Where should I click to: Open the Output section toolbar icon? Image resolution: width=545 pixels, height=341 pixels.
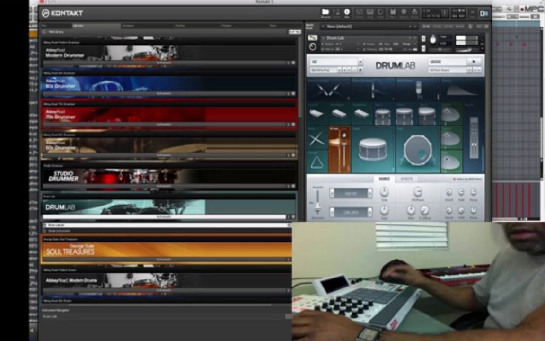click(x=359, y=13)
